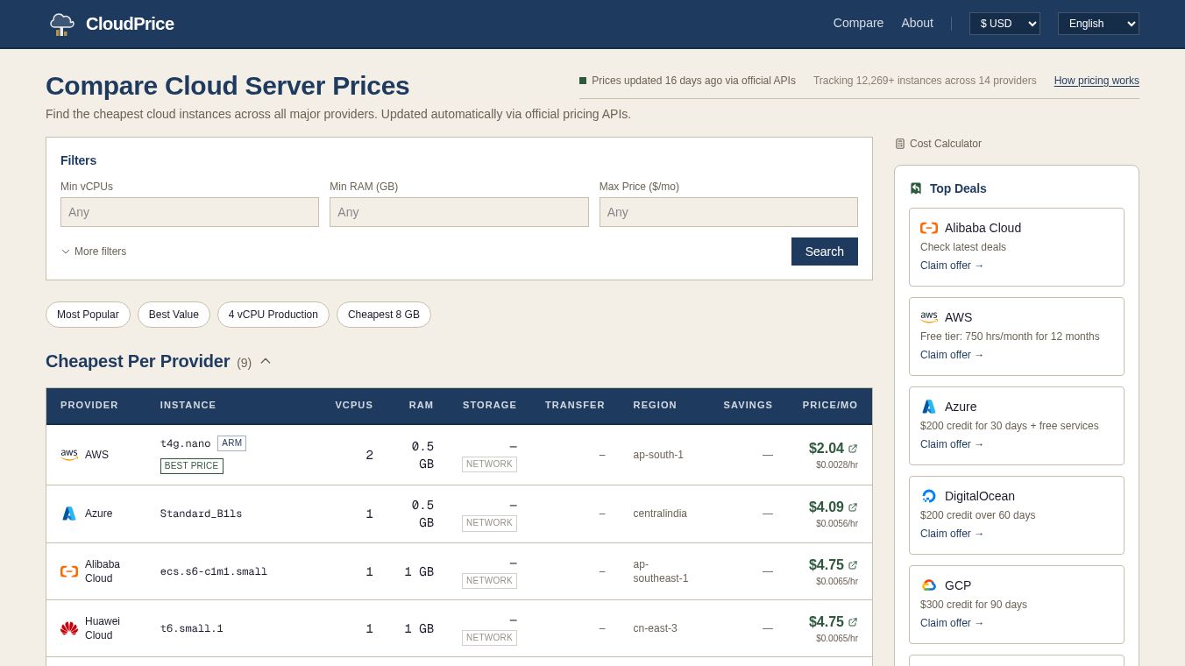Sort by the REGION column header
The image size is (1185, 666).
pyautogui.click(x=655, y=405)
